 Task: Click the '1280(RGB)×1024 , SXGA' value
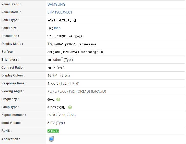65,36
